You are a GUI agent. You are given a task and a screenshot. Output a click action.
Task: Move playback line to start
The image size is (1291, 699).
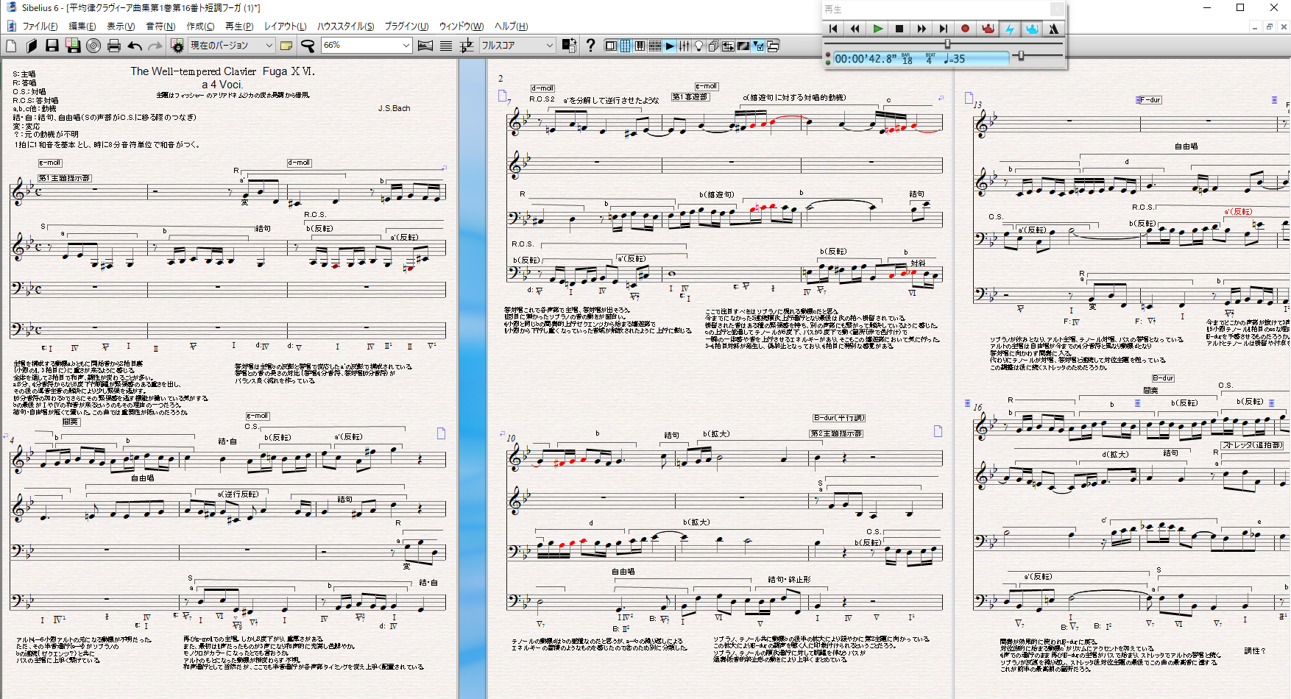click(833, 29)
